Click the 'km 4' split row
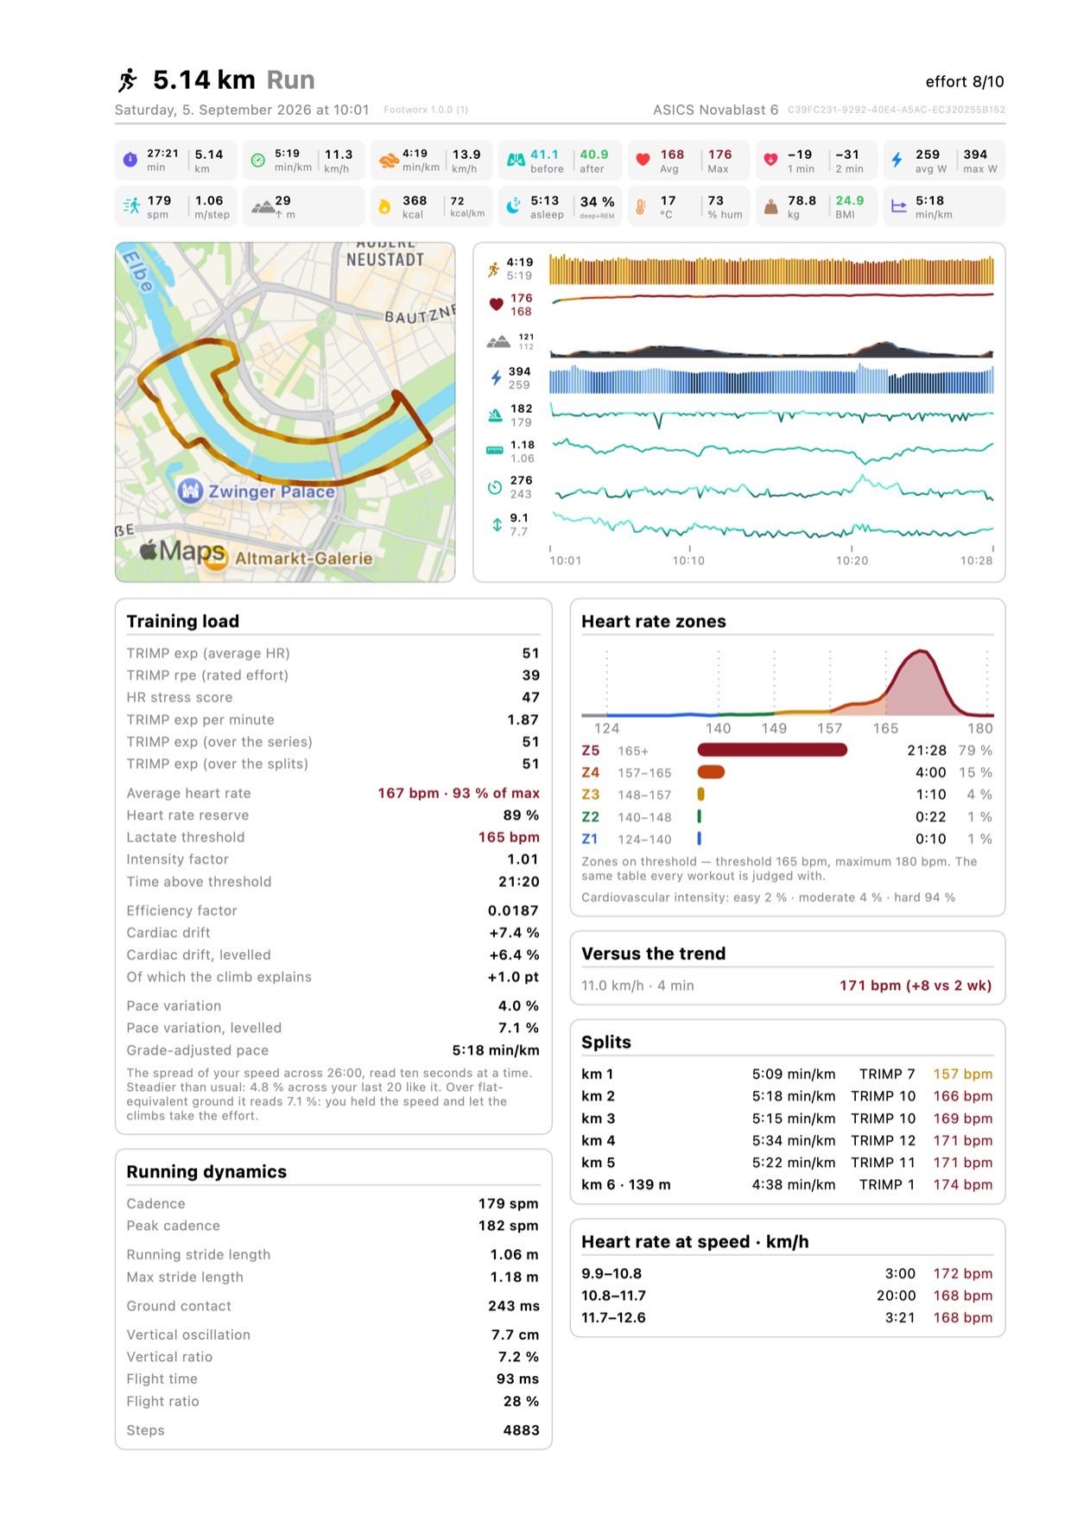Image resolution: width=1071 pixels, height=1515 pixels. point(787,1140)
